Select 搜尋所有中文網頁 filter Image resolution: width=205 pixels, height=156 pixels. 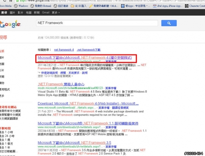click(10, 111)
